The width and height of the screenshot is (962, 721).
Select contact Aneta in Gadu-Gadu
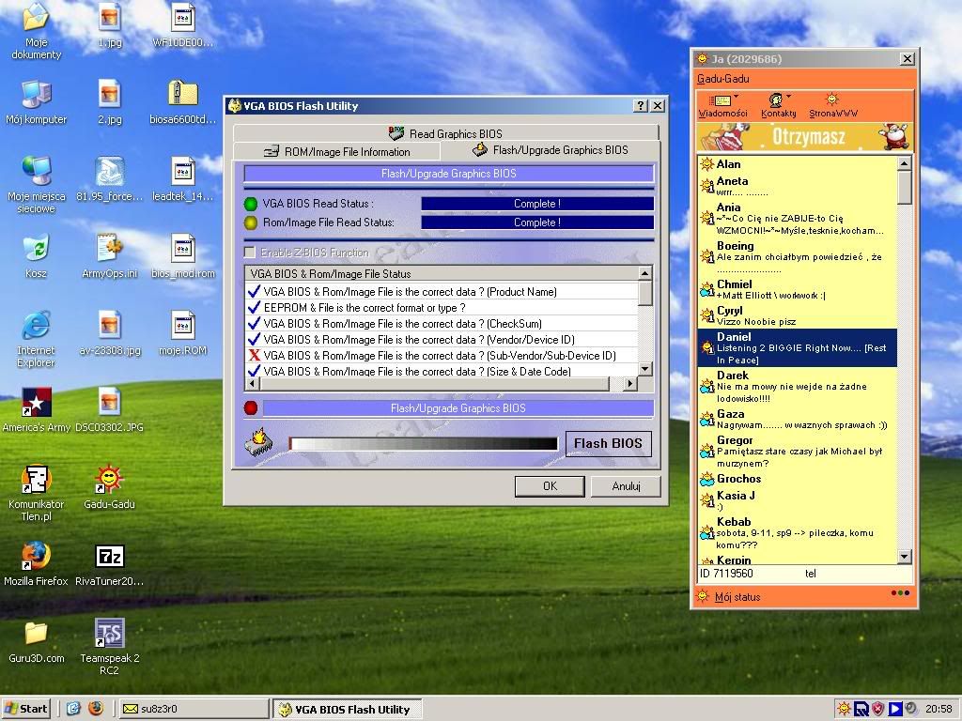point(797,186)
